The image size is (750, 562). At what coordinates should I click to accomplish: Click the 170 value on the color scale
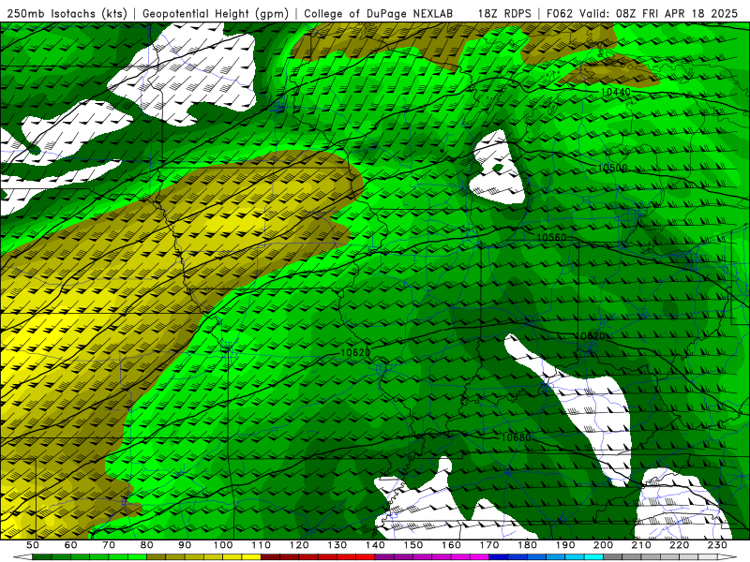[x=489, y=545]
